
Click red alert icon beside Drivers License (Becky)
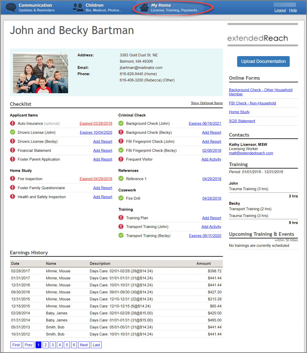(13, 141)
